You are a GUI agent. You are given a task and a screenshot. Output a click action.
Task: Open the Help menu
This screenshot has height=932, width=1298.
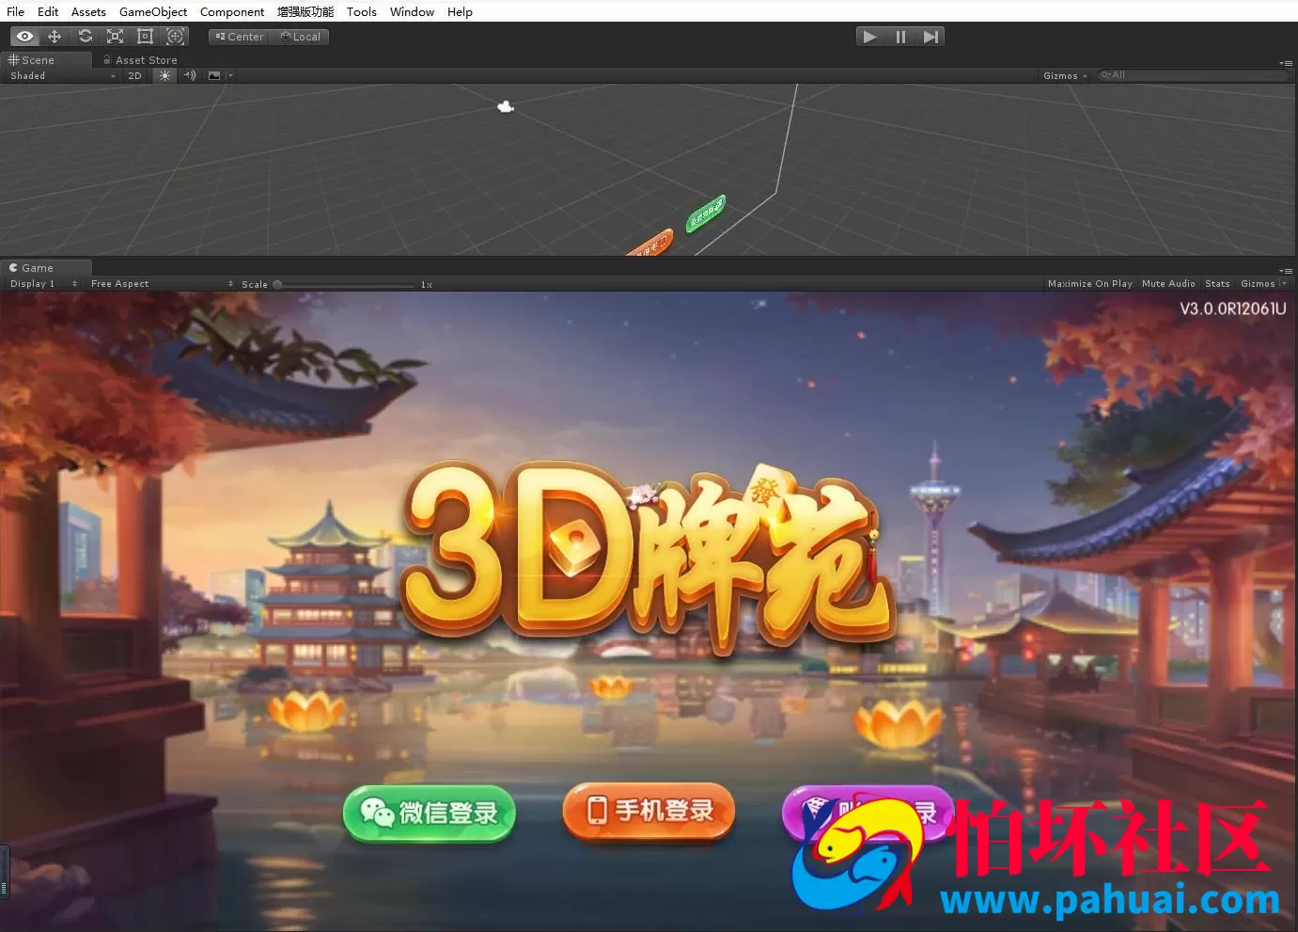460,11
